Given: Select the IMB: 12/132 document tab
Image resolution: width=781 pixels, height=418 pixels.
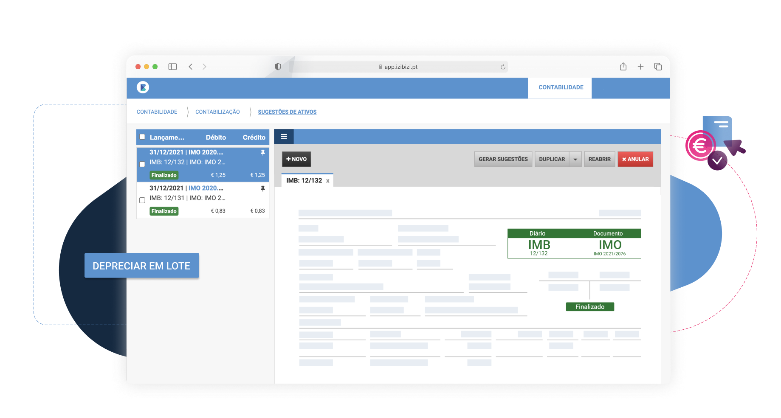Looking at the screenshot, I should pos(304,181).
